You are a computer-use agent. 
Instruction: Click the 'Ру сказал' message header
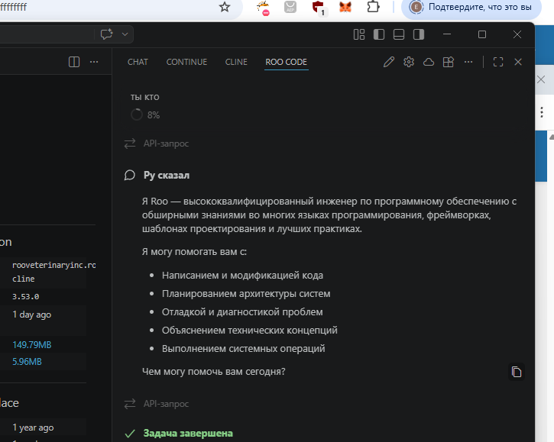167,175
